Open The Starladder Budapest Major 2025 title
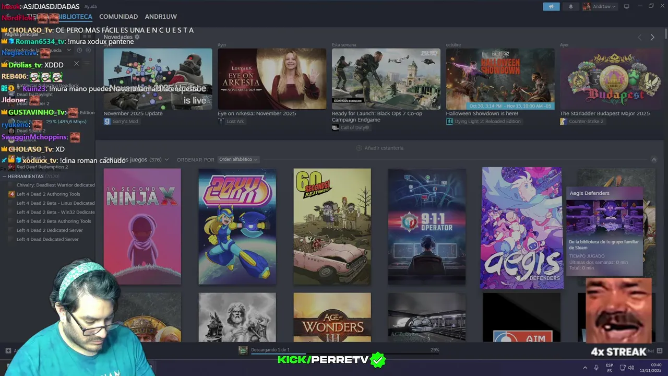The height and width of the screenshot is (376, 668). tap(605, 113)
